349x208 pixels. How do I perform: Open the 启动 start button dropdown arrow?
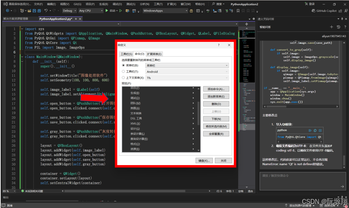tap(117, 11)
